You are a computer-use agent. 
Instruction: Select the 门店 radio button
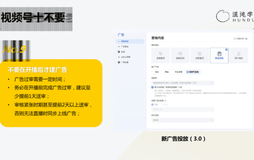pos(152,104)
